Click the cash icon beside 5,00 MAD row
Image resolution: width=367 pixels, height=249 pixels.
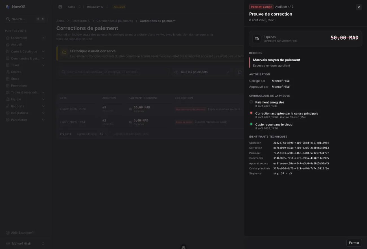[x=130, y=122]
